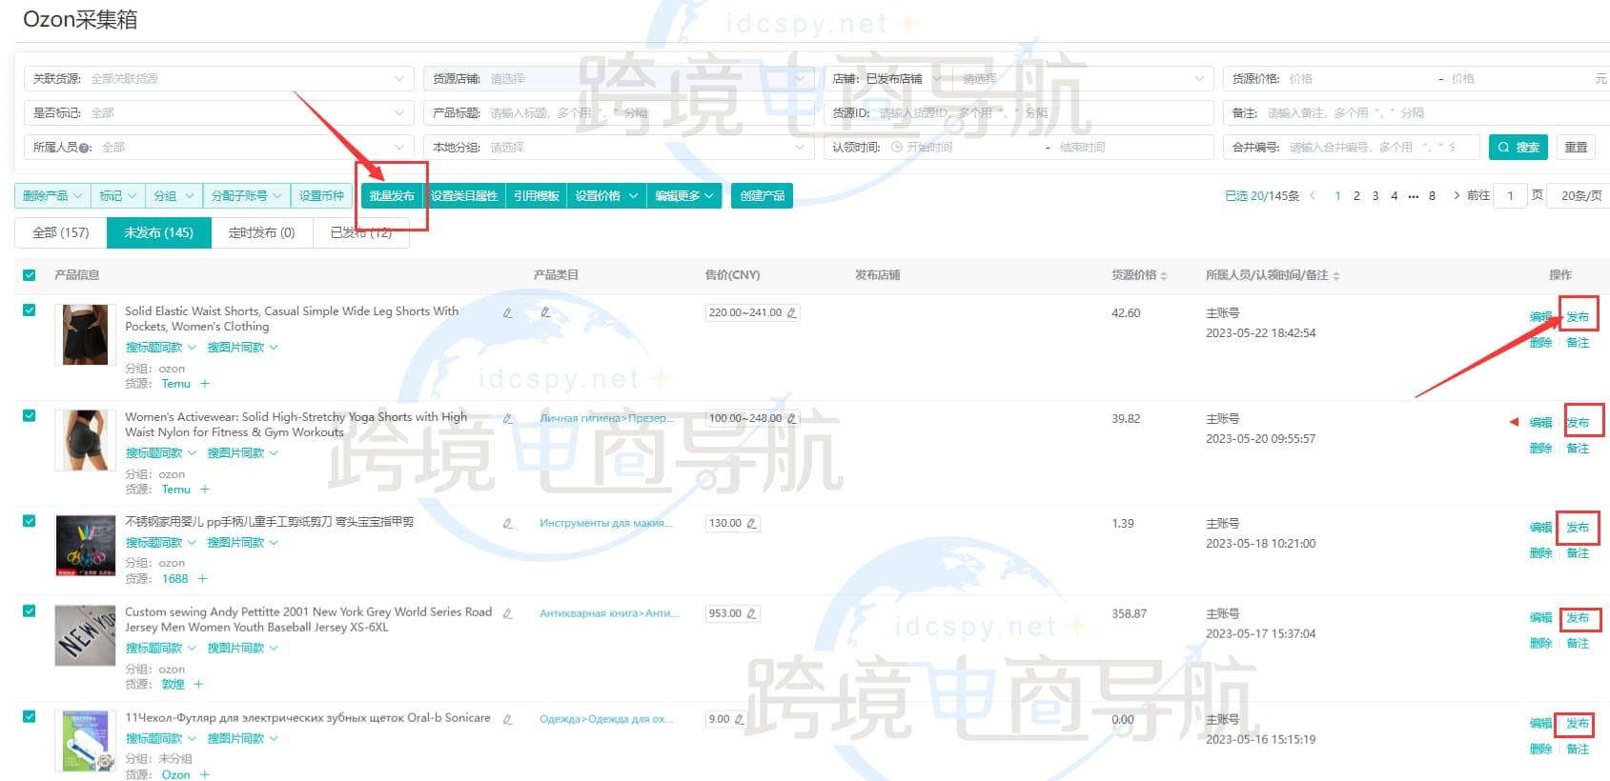This screenshot has width=1610, height=781.
Task: Click the help icon beside 所属人员
Action: 85,148
